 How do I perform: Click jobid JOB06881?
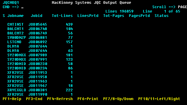[x=38, y=38]
